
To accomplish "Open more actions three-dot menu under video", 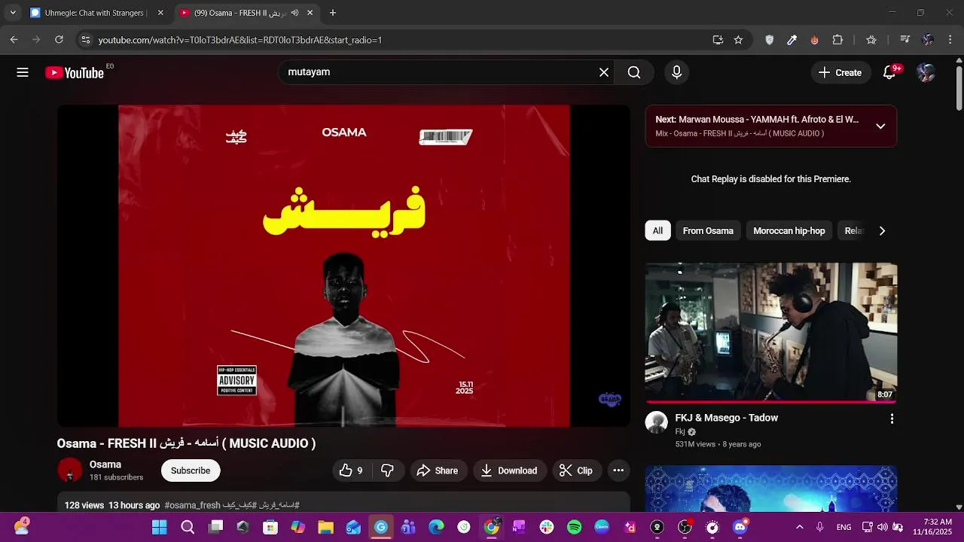I will pyautogui.click(x=618, y=470).
